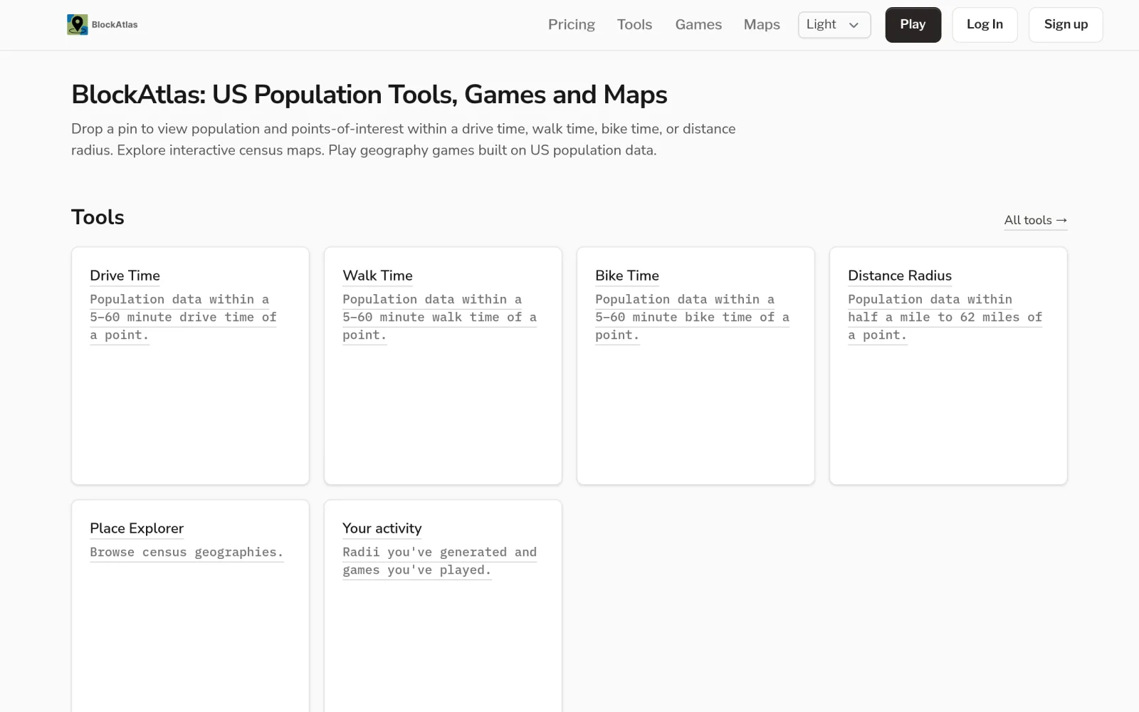Screen dimensions: 1139x712
Task: Click the 'Drop a pin to view population' intro paragraph
Action: 404,140
